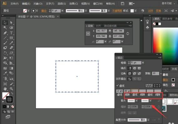This screenshot has width=178, height=124.
Task: Toggle constrain width and height proportions
Action: (x=128, y=33)
